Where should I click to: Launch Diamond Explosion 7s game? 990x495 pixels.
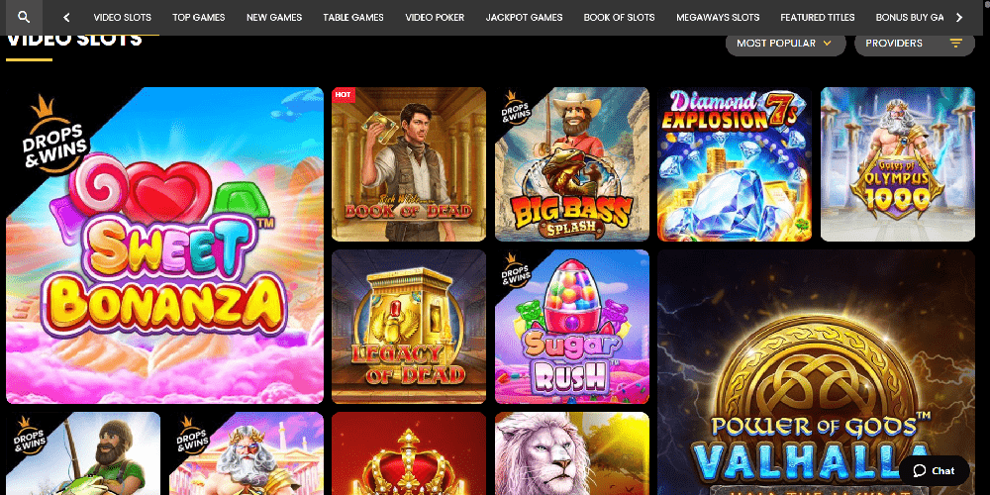[x=735, y=164]
